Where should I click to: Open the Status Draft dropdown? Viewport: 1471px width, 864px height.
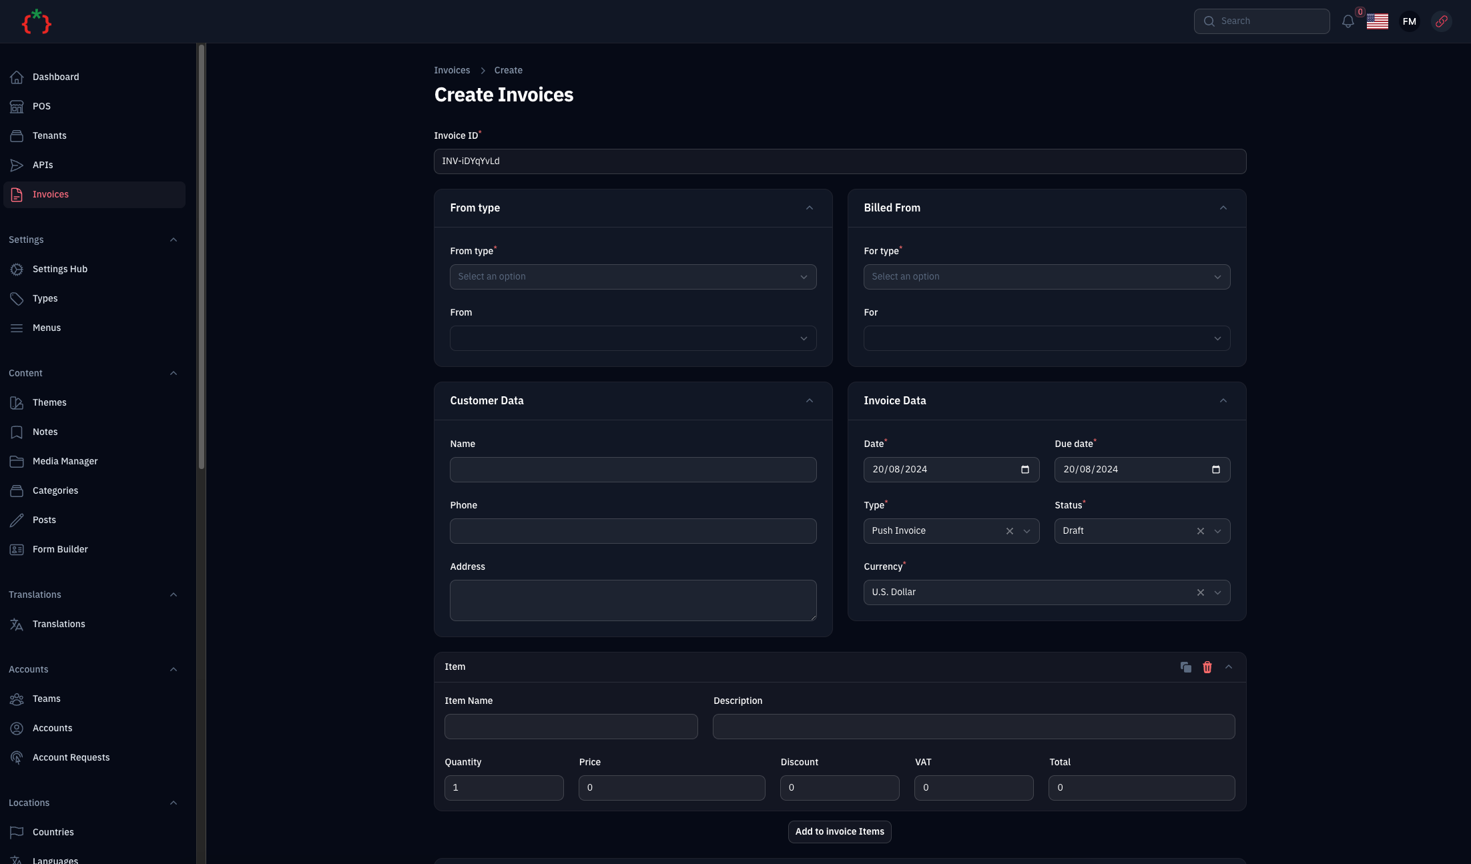pos(1217,531)
